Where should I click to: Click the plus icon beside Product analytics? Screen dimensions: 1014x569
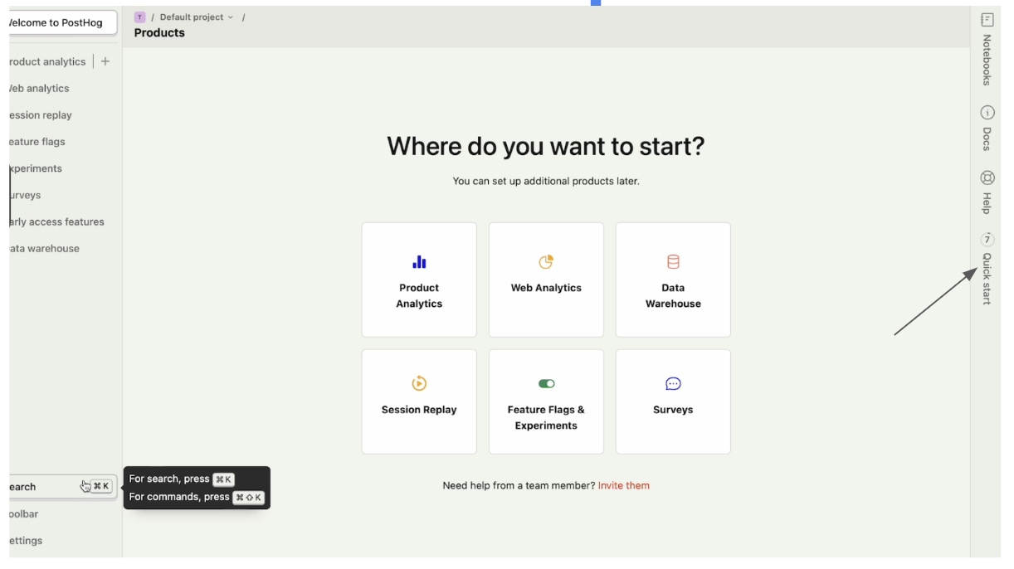pos(105,61)
